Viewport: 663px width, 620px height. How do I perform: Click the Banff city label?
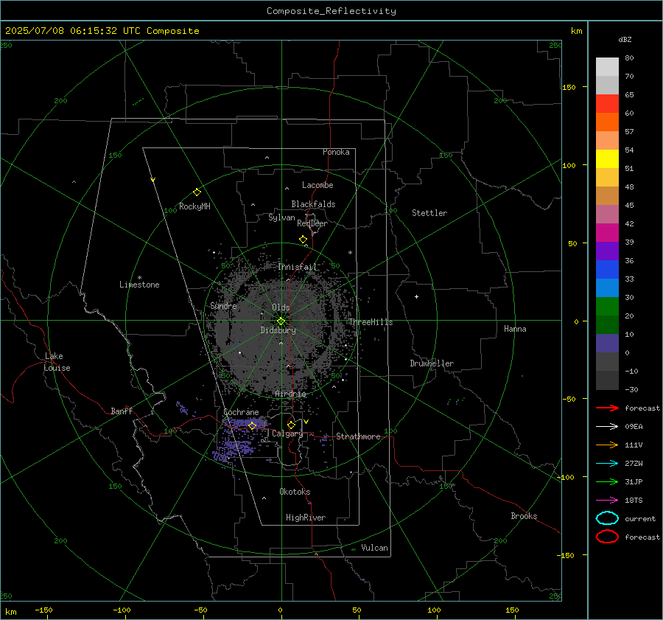(122, 411)
